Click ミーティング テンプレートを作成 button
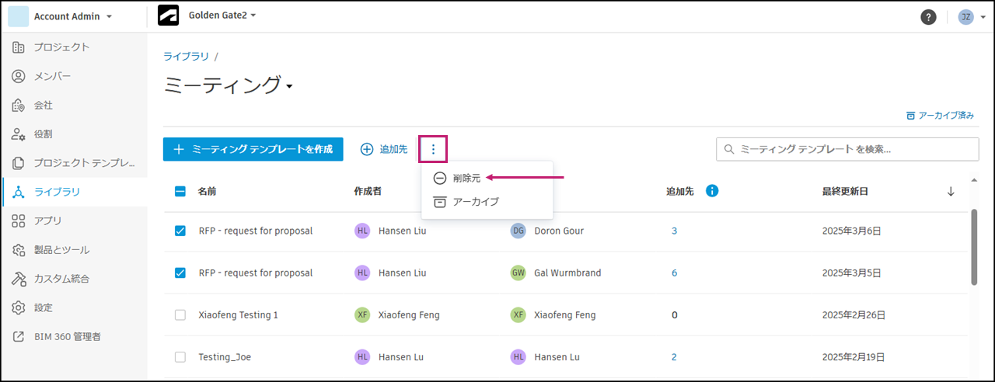995x382 pixels. 253,149
